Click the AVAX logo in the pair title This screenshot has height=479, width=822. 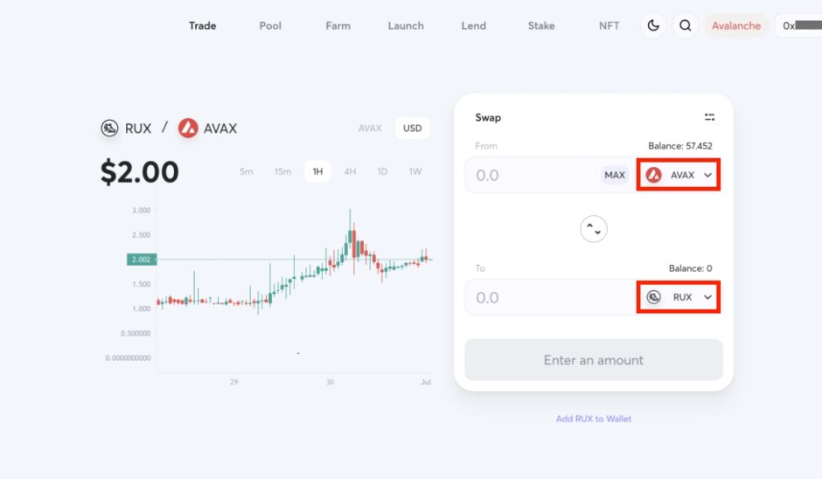point(188,128)
